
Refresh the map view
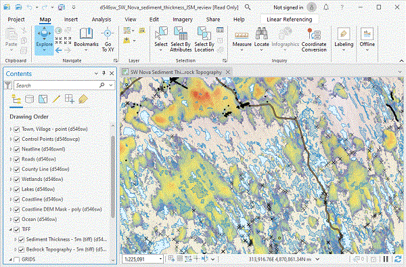coord(398,259)
